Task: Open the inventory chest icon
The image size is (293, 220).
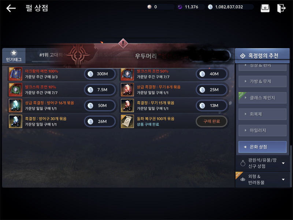Action: [x=265, y=8]
